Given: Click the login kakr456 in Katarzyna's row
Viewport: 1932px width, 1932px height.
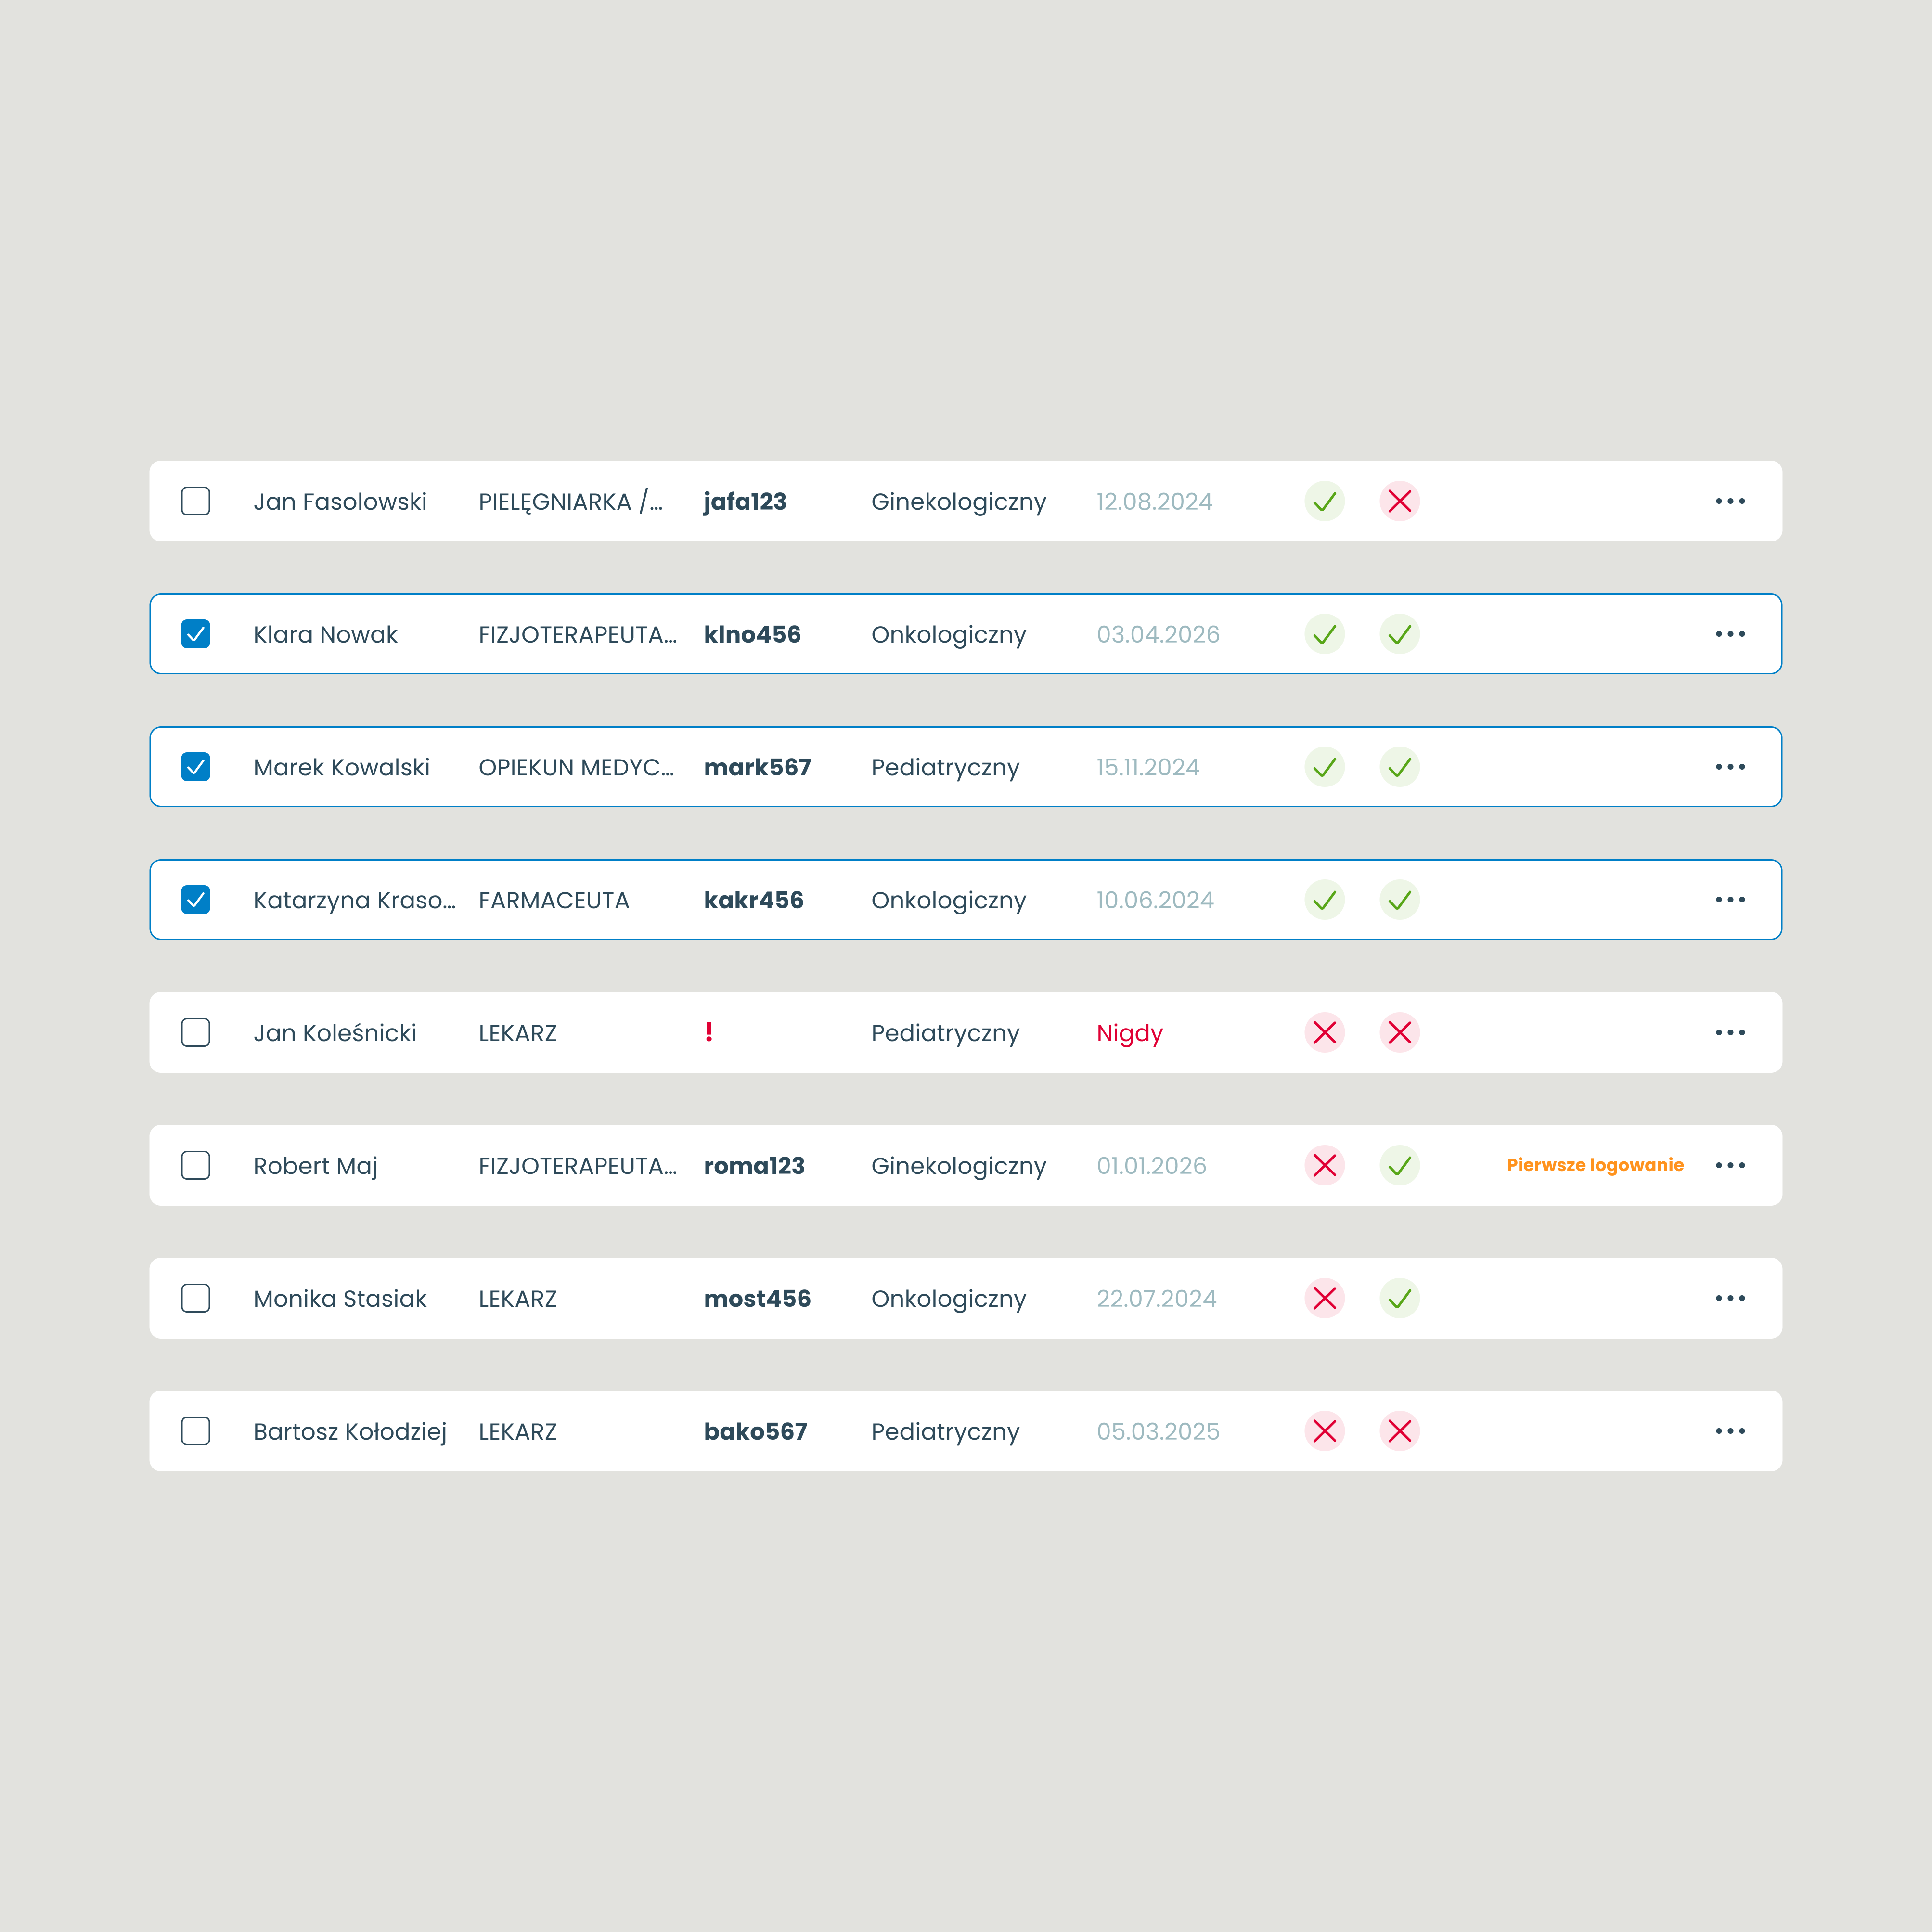Looking at the screenshot, I should point(753,900).
